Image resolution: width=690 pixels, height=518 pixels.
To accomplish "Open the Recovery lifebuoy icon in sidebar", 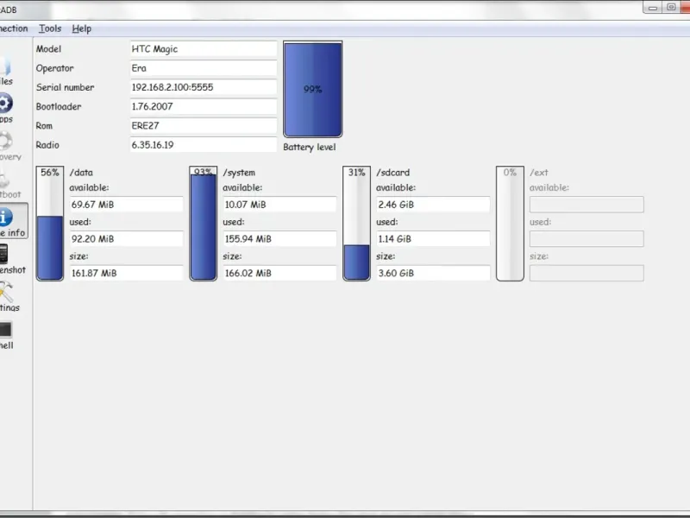I will click(6, 142).
